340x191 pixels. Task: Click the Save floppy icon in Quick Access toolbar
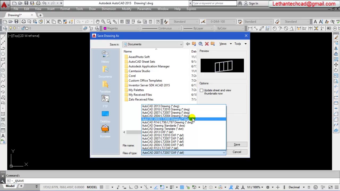[x=26, y=3]
